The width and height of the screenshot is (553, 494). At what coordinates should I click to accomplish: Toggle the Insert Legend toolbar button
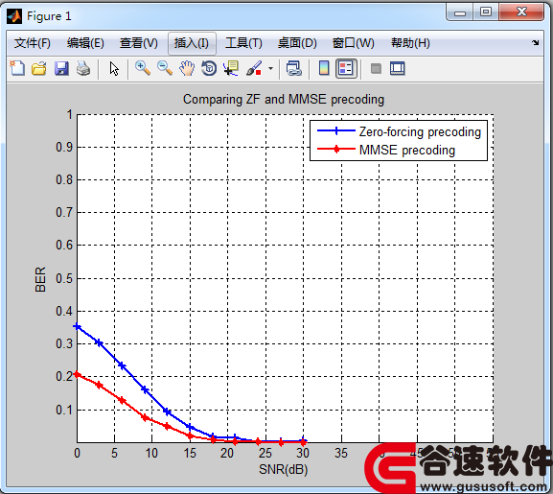[x=346, y=68]
